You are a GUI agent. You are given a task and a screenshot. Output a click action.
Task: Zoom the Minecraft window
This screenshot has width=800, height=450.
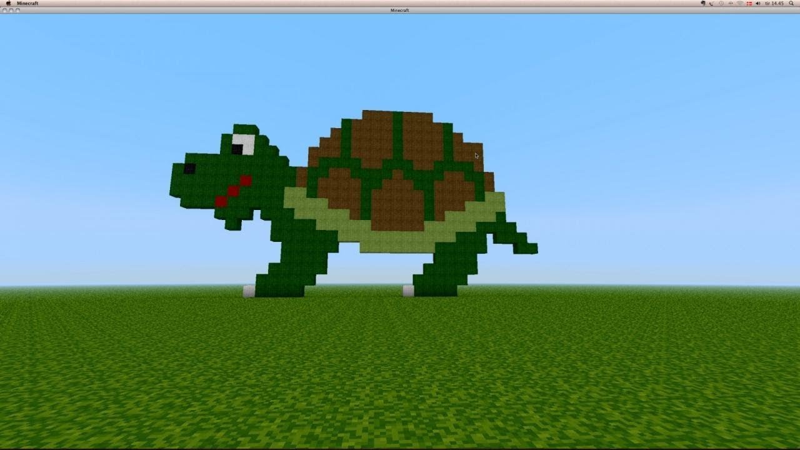17,10
